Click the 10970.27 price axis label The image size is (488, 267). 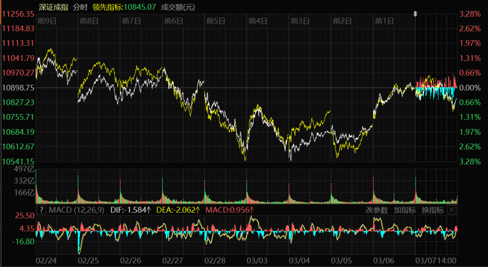pyautogui.click(x=18, y=73)
